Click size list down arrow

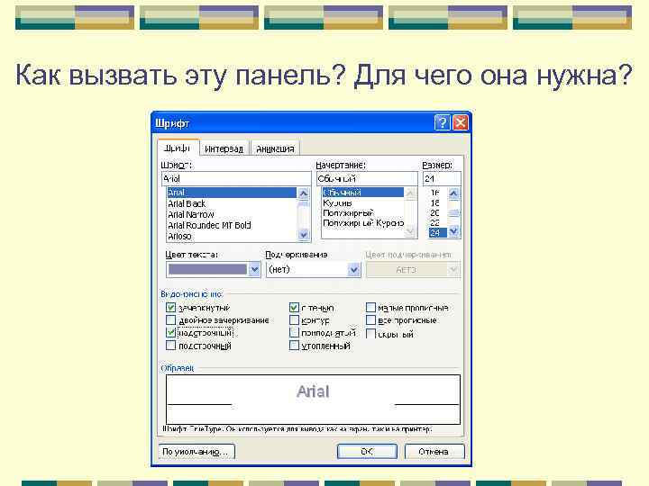tap(454, 231)
